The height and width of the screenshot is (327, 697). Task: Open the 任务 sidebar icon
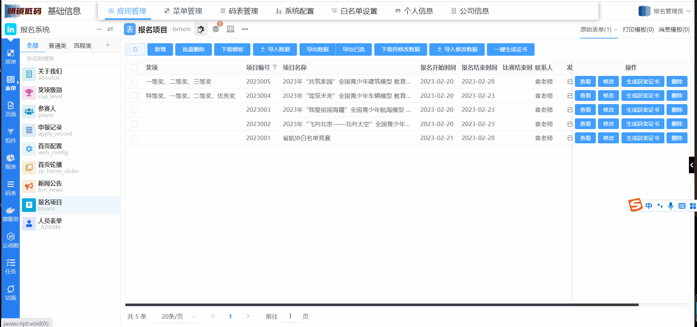10,267
